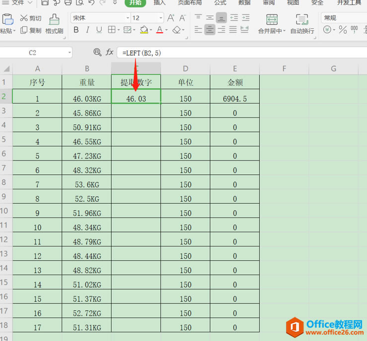Screen dimensions: 367x341
Task: Switch to the 插入 Insert tab
Action: [x=159, y=2]
